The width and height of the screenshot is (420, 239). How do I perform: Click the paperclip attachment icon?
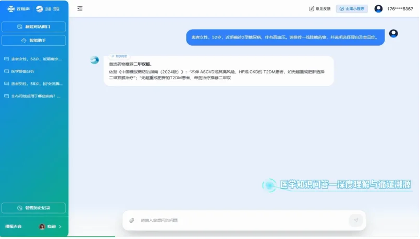132,220
